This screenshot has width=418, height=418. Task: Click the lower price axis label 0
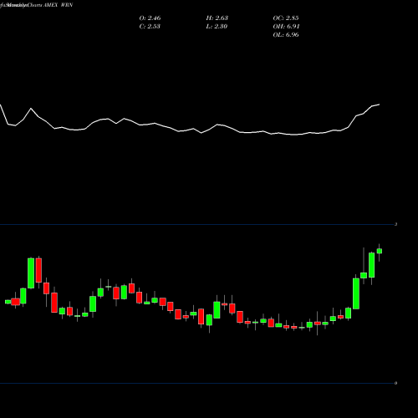395,383
